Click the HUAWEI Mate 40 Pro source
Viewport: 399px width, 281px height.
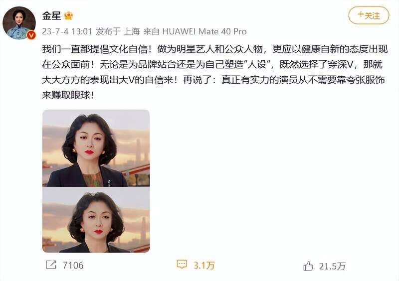tap(204, 31)
